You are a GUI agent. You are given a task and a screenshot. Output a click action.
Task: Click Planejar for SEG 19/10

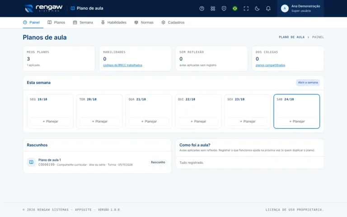[50, 121]
